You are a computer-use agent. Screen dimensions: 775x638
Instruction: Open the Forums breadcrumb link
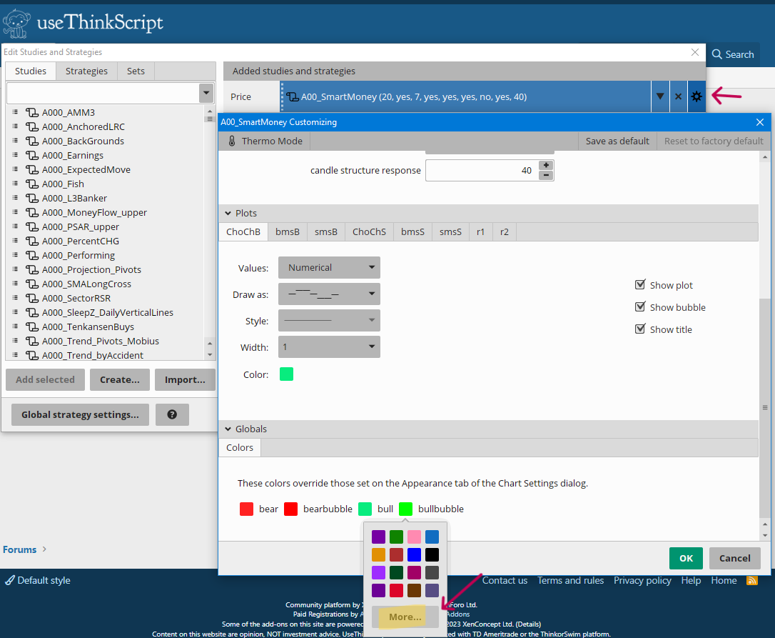coord(20,549)
